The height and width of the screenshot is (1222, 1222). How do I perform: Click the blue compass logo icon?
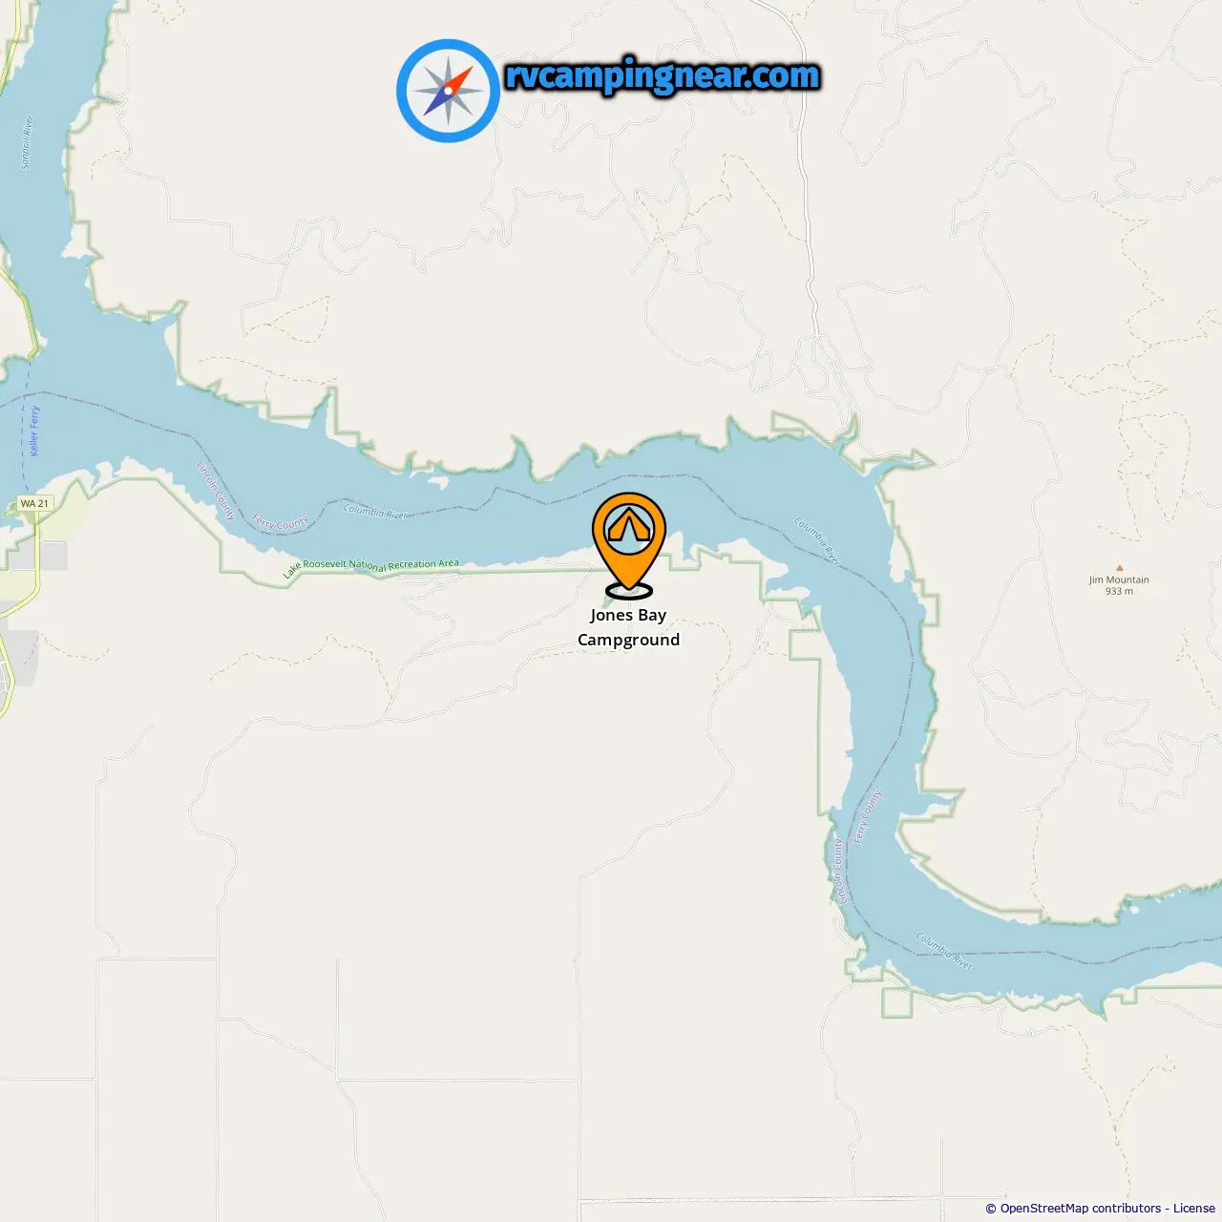(x=448, y=91)
